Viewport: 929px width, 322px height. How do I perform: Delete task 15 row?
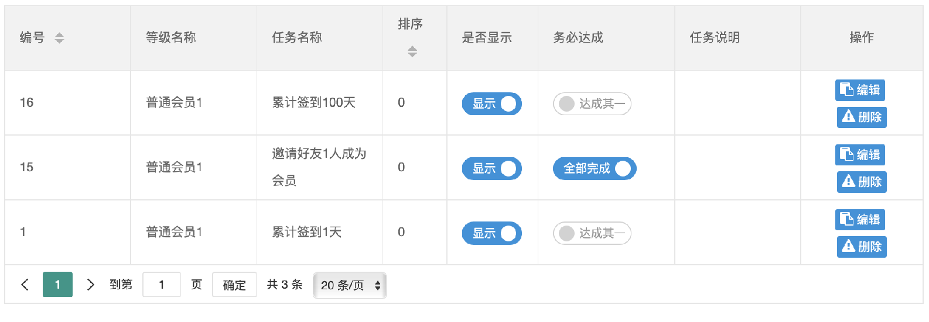pos(862,182)
